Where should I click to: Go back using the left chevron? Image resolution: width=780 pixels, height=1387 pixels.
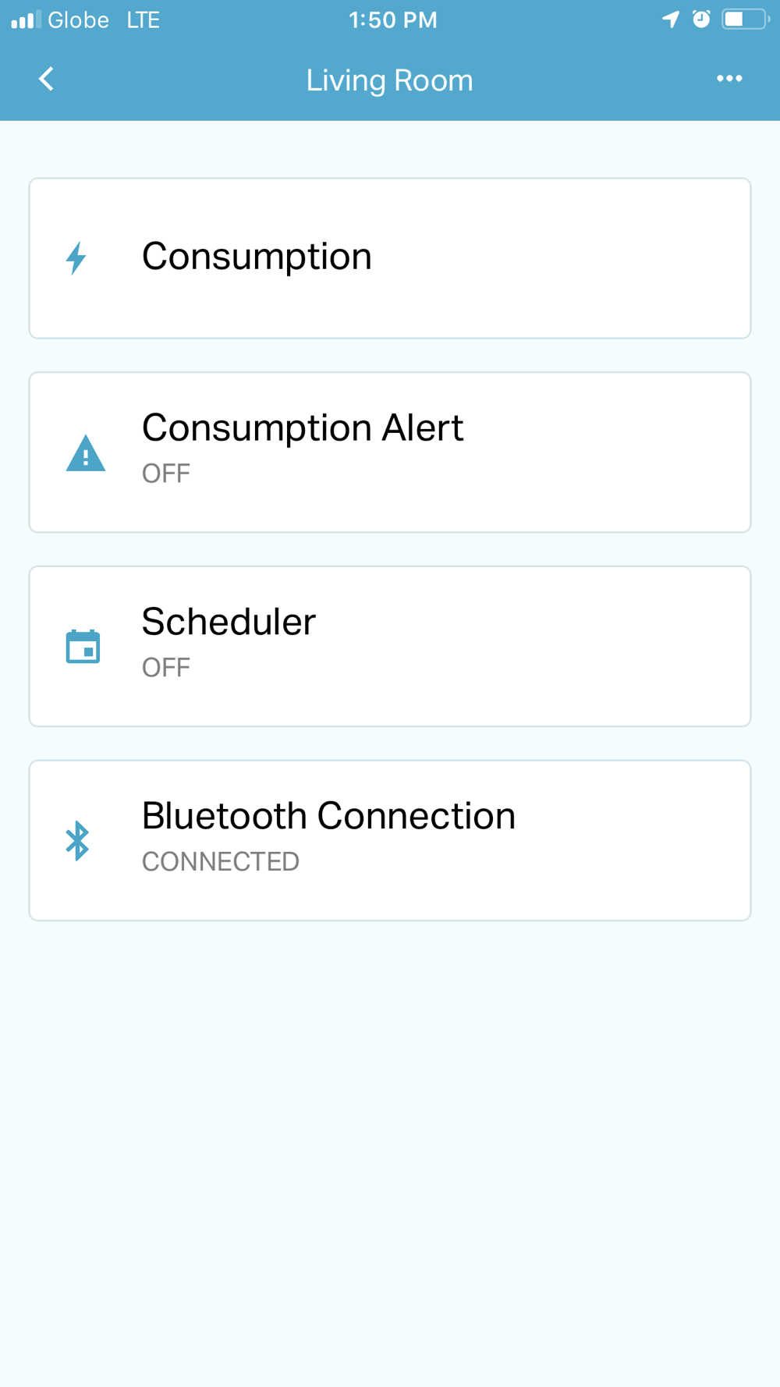[47, 79]
